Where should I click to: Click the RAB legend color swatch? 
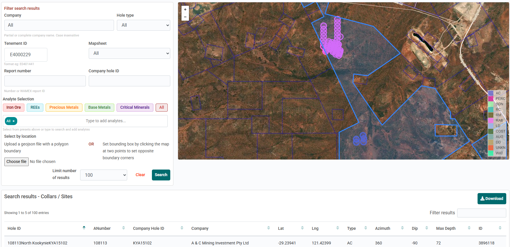coord(491,120)
